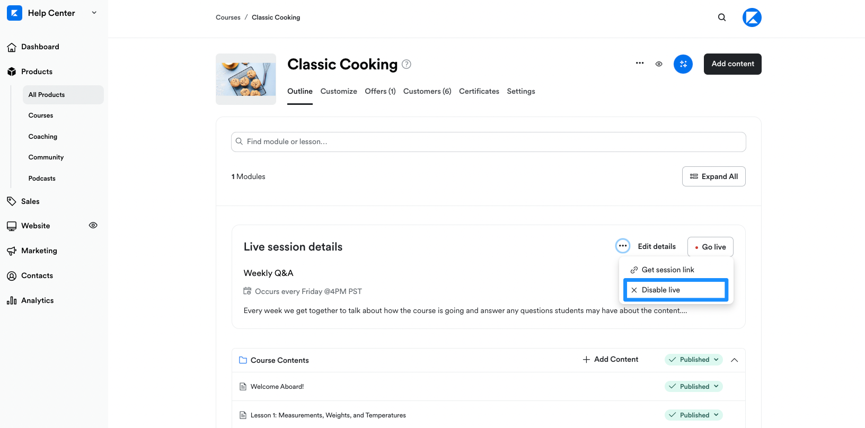Click the user profile avatar at top right
The height and width of the screenshot is (428, 865).
[x=752, y=17]
